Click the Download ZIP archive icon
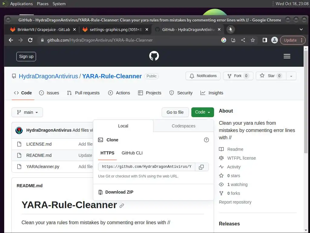Viewport: 310px width, 233px height. 101,192
